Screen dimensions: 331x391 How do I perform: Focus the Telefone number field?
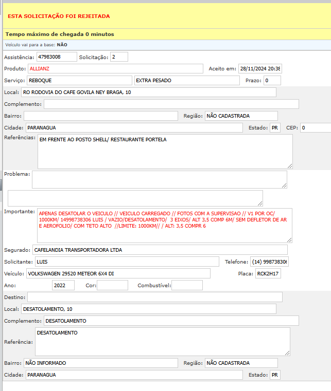(x=269, y=262)
